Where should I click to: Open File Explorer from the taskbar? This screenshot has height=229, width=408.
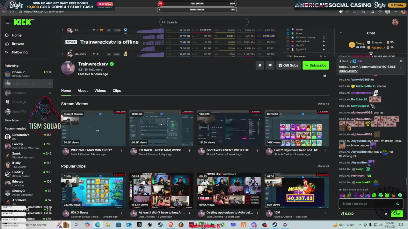pyautogui.click(x=108, y=225)
